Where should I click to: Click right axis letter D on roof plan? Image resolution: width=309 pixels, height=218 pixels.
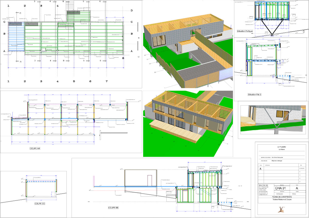click(x=132, y=11)
